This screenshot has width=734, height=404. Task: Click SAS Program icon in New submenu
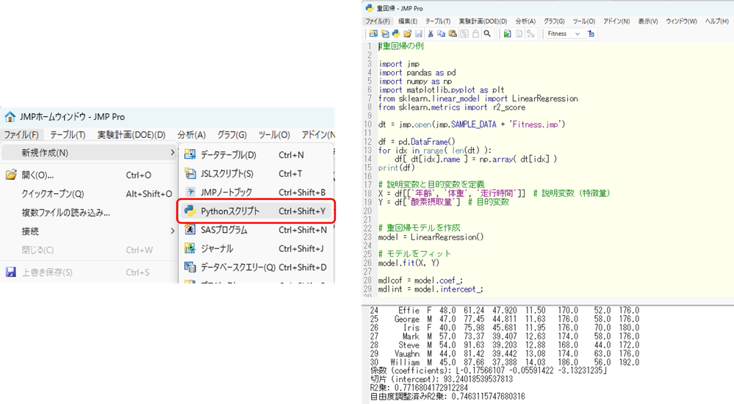coord(190,230)
